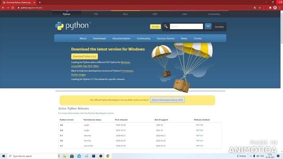Screen dimensions: 283x159
Task: Open File Explorer from the taskbar
Action: pos(65,156)
